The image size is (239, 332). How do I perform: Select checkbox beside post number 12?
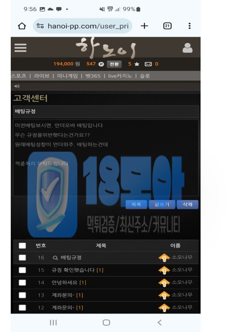pyautogui.click(x=22, y=307)
